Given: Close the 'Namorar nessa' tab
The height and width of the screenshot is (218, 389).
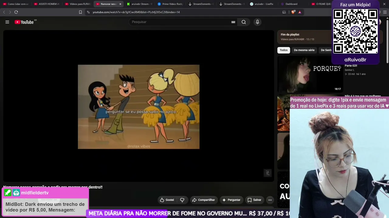Looking at the screenshot, I should click(x=120, y=4).
